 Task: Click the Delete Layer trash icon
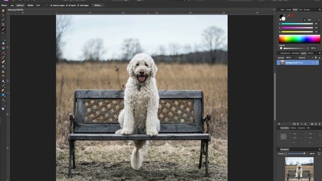pyautogui.click(x=319, y=124)
